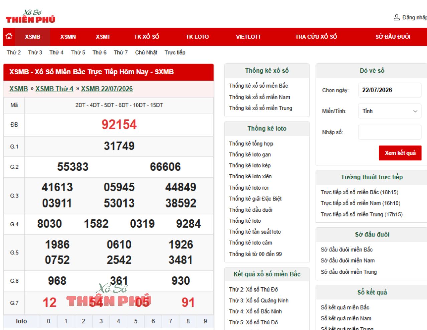The height and width of the screenshot is (330, 427).
Task: Open Thứ 2: Xổ số Thủ Đô
Action: [253, 290]
